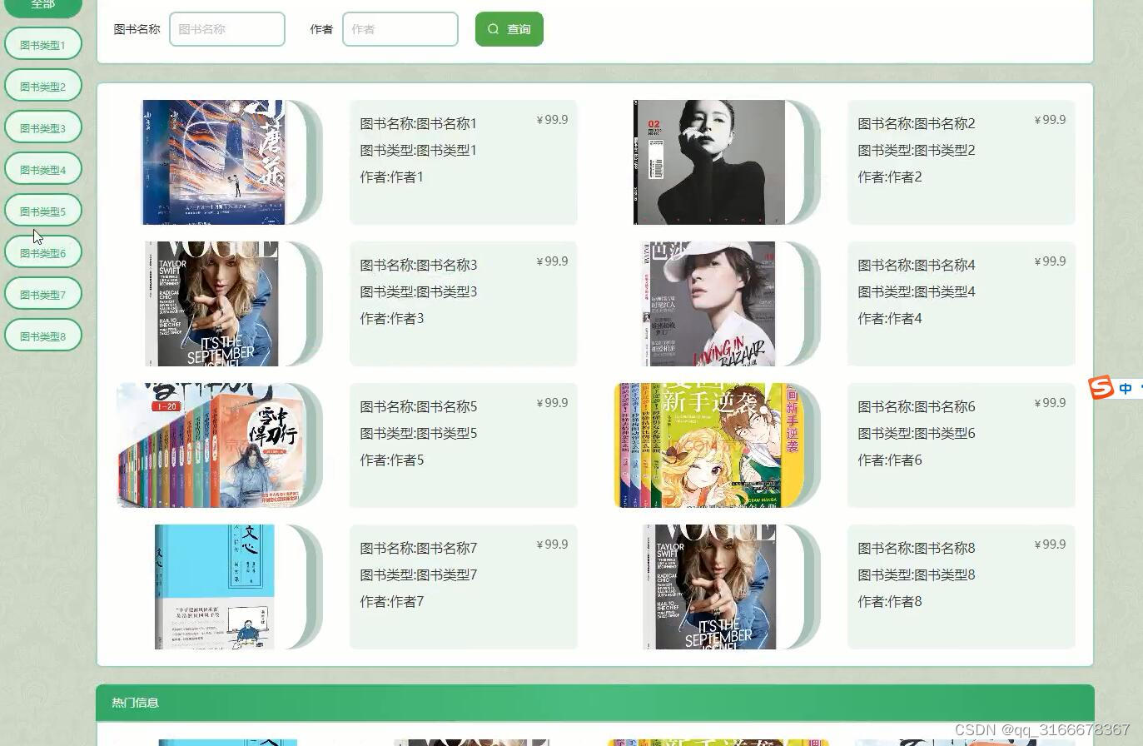Select 图书类型6 category filter
The width and height of the screenshot is (1143, 746).
tap(42, 251)
